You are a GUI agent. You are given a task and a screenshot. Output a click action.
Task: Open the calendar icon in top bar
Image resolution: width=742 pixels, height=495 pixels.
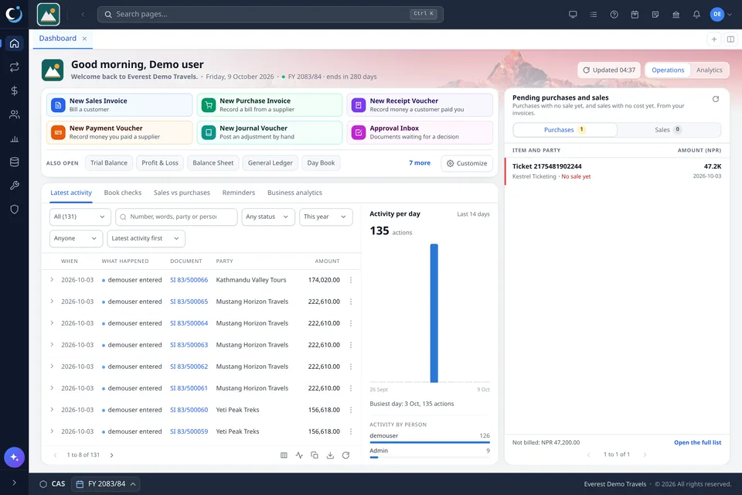pyautogui.click(x=635, y=14)
